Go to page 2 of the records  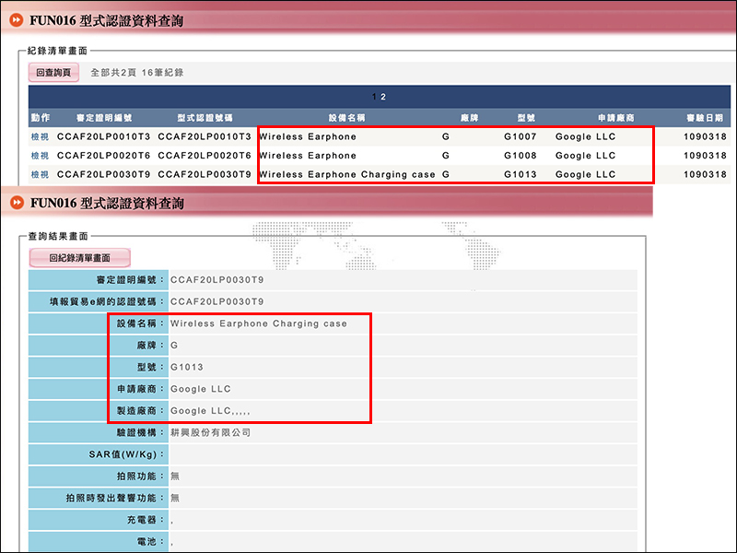point(383,97)
